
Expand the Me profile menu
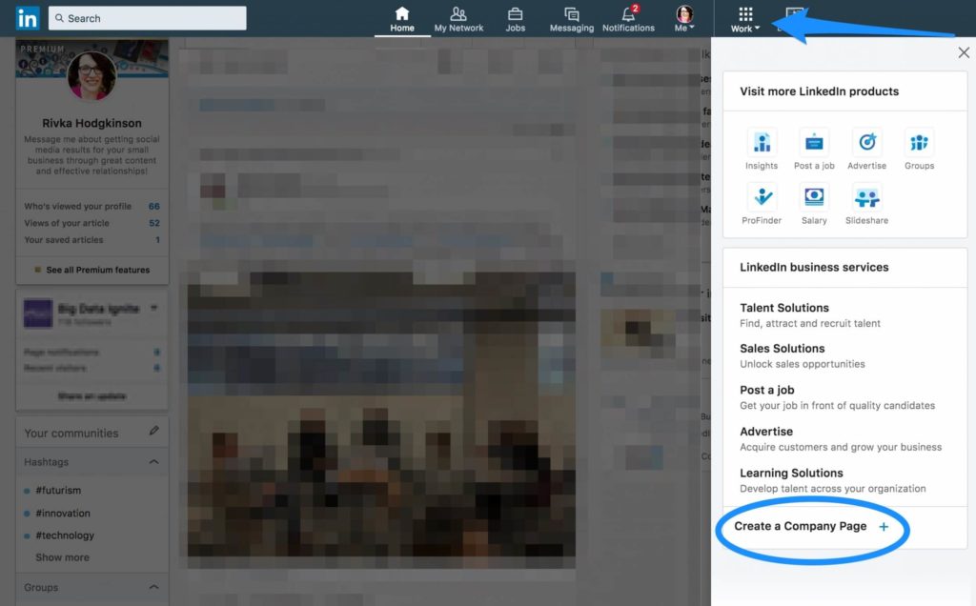pyautogui.click(x=684, y=19)
